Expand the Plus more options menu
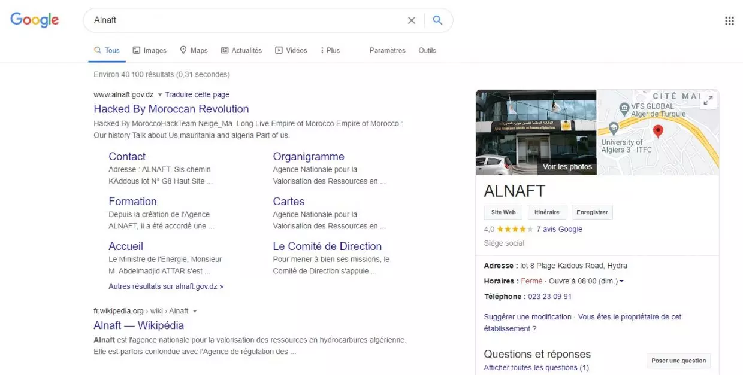Image resolution: width=743 pixels, height=375 pixels. pos(330,51)
